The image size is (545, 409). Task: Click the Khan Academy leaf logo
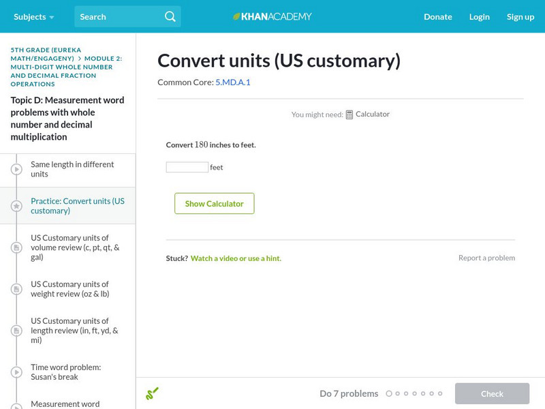(236, 16)
